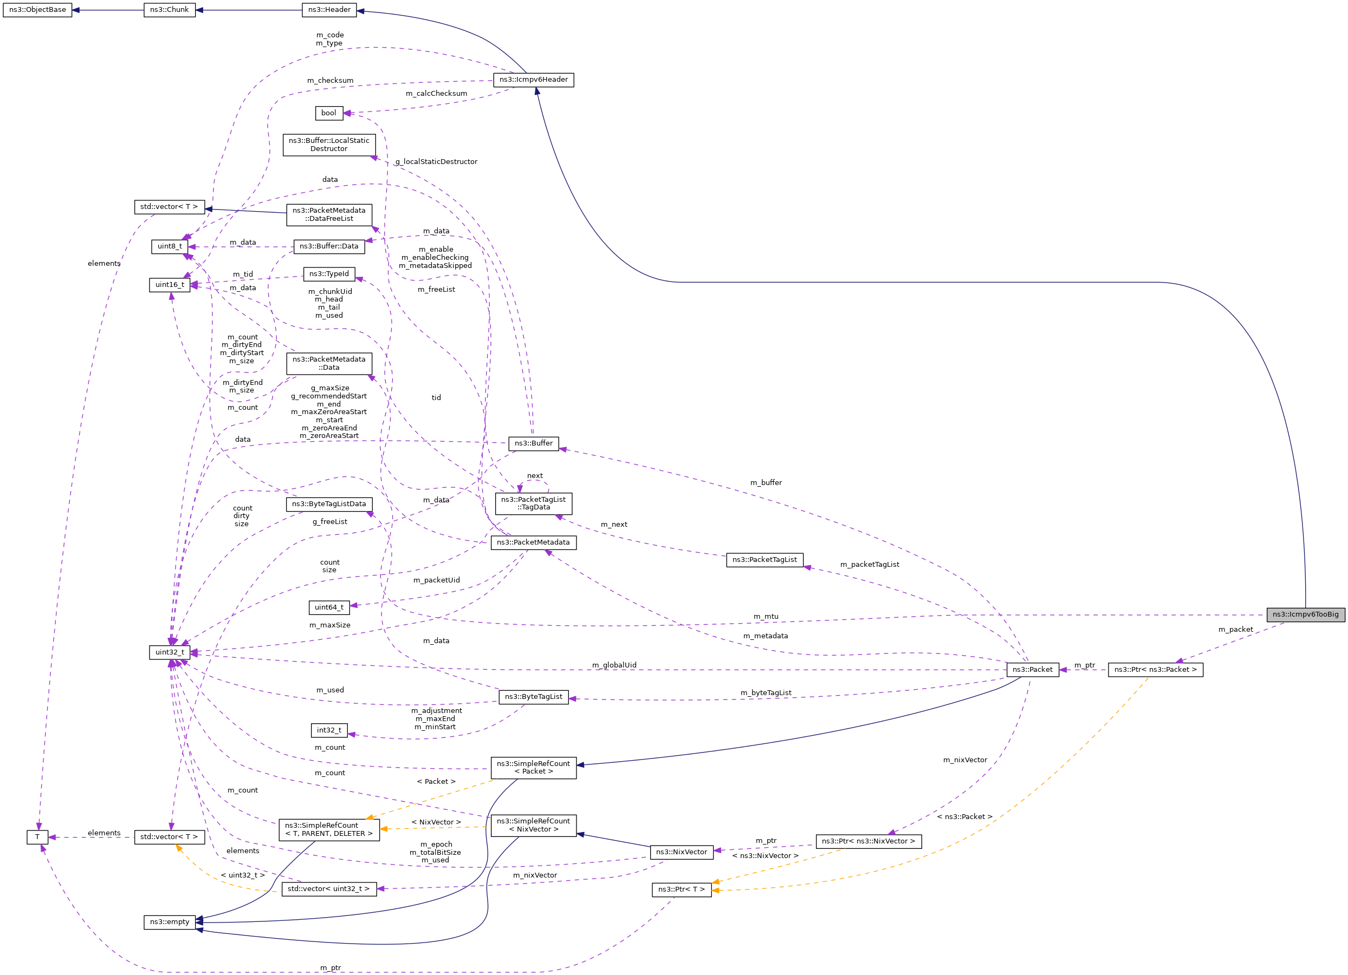Click the tid edge label
Viewport: 1348px width, 975px height.
pyautogui.click(x=436, y=398)
